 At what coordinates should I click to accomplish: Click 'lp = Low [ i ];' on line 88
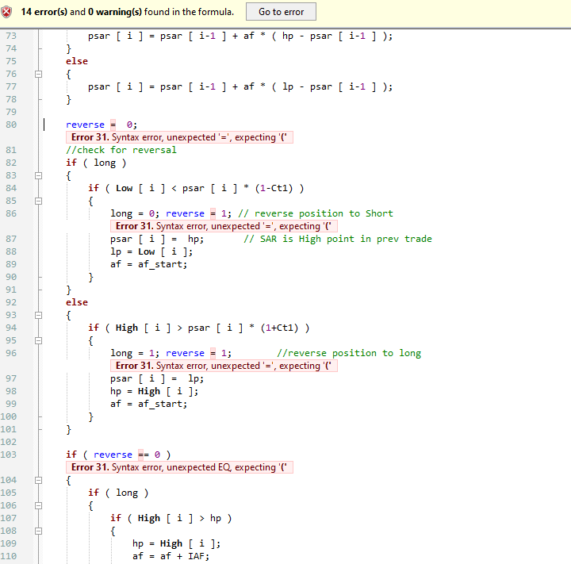[151, 251]
